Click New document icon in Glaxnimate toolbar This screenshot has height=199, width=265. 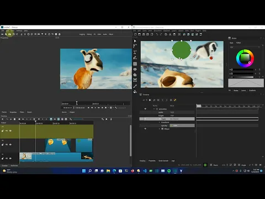[x=135, y=34]
